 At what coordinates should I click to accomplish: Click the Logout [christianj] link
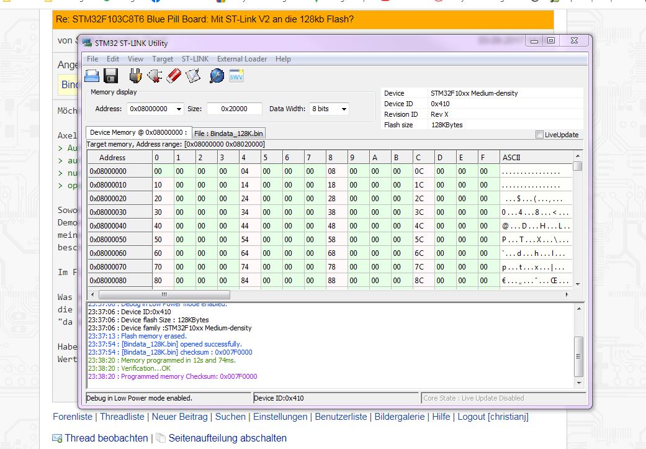[x=493, y=417]
